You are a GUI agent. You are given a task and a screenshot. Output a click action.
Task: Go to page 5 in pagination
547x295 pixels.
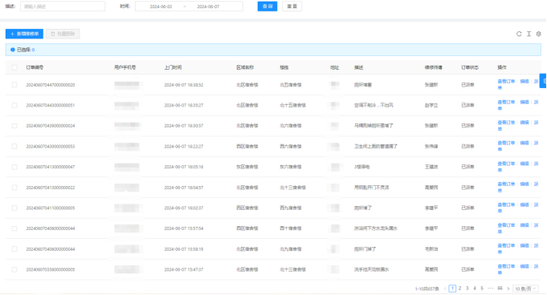point(482,289)
